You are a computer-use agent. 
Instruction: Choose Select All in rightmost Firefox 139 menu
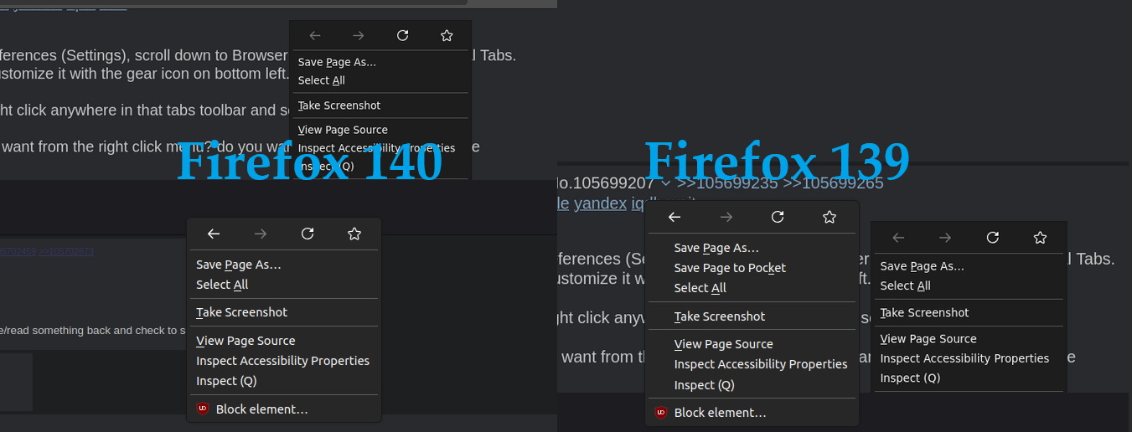tap(905, 285)
